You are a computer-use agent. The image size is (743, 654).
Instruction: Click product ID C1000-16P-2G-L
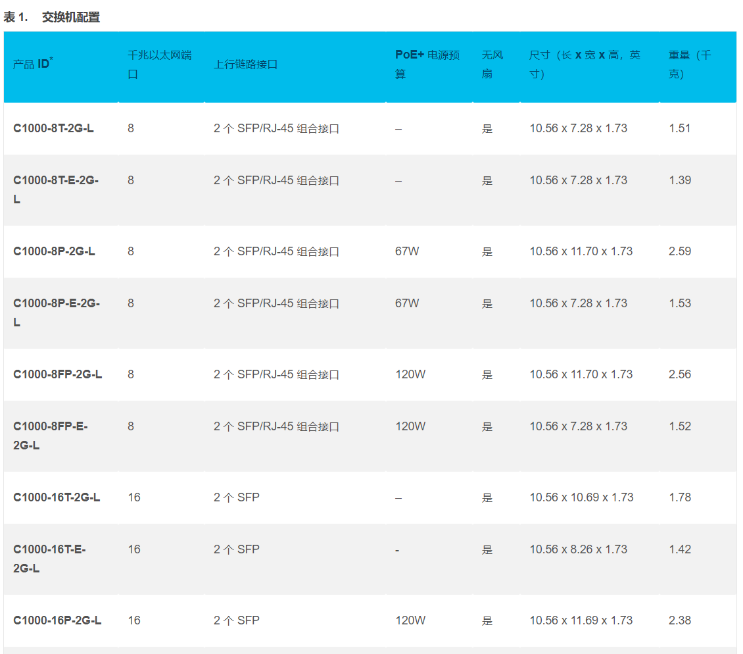pyautogui.click(x=57, y=620)
